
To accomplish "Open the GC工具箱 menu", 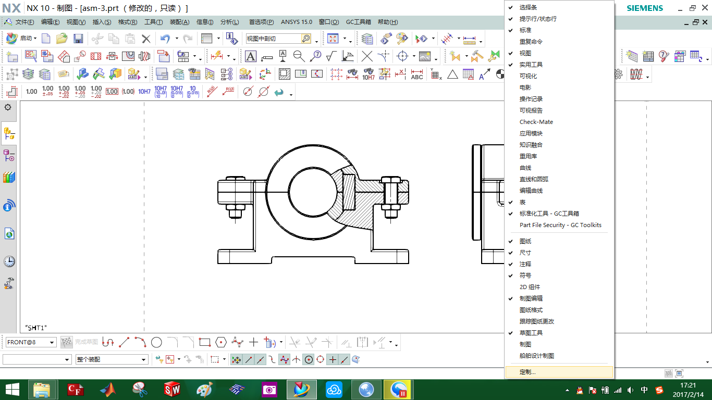I will [359, 22].
